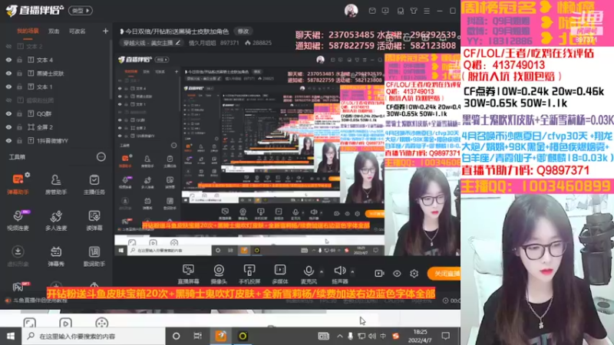The height and width of the screenshot is (345, 614).
Task: Click the 扬声器 speaker icon
Action: [x=339, y=271]
